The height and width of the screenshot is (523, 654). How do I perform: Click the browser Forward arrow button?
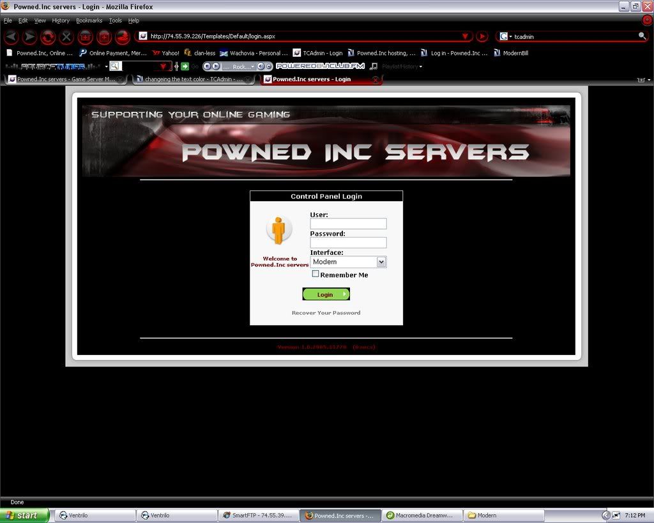[29, 37]
